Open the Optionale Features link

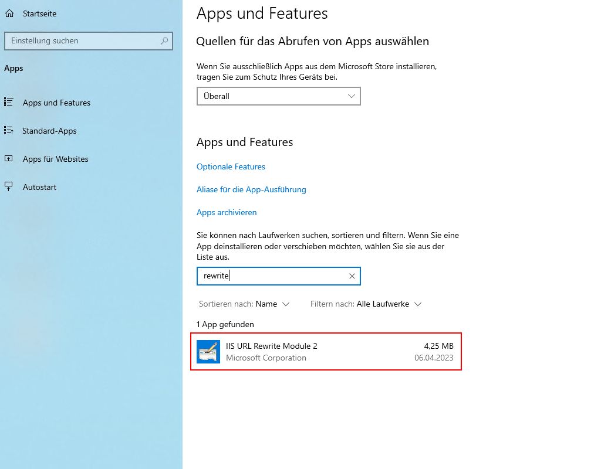231,167
